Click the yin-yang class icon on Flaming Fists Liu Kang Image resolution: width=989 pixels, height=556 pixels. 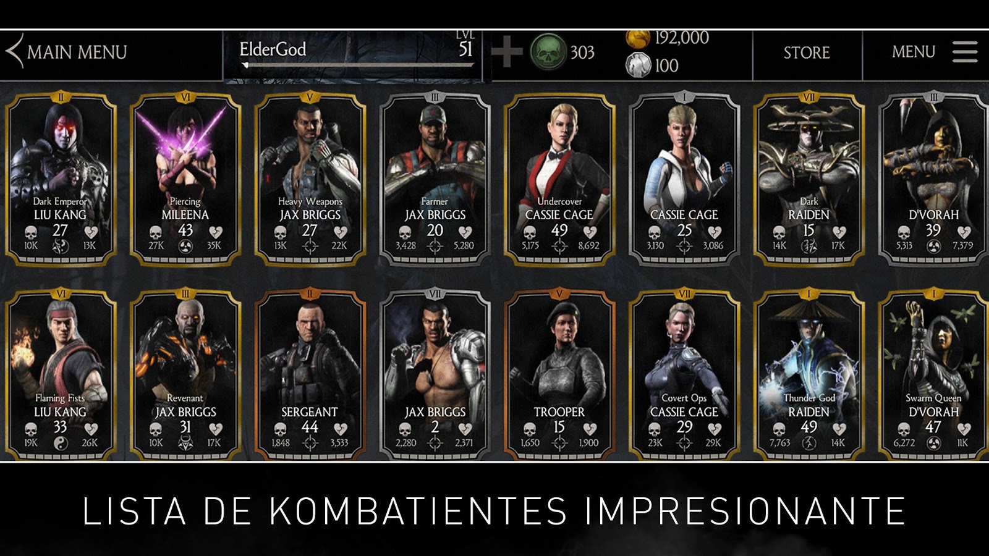60,442
